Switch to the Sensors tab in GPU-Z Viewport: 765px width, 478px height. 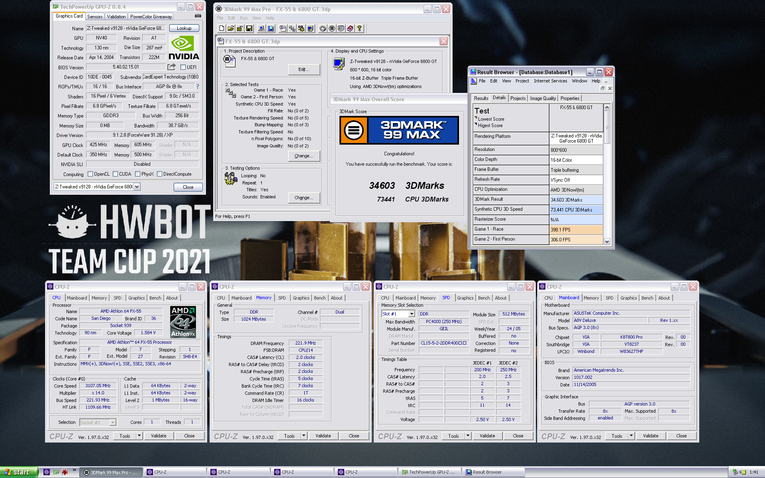point(95,17)
